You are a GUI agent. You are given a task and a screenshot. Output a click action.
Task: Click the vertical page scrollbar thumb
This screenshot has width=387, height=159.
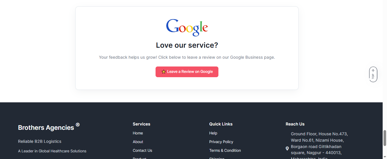click(385, 138)
